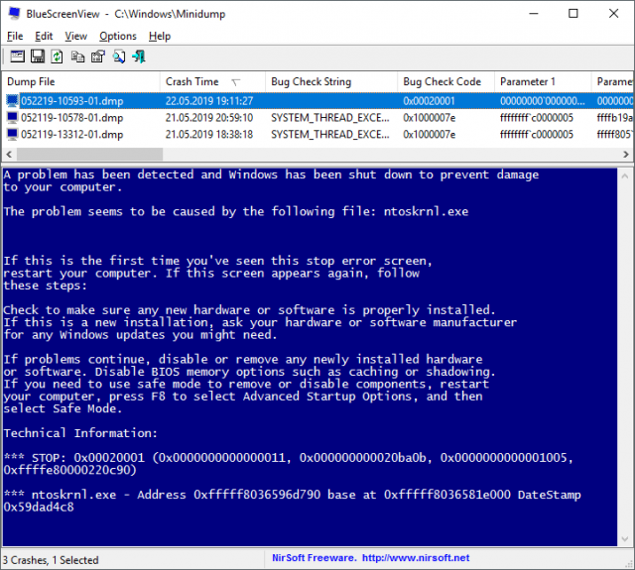
Task: Click the BlueScreenView title bar app icon
Action: coord(15,13)
